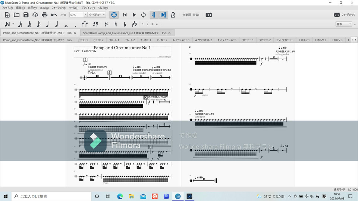The image size is (358, 201).
Task: Open the ツール menu
Action: (73, 8)
